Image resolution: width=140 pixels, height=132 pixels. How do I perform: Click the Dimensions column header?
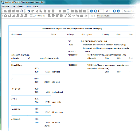[x=16, y=34]
